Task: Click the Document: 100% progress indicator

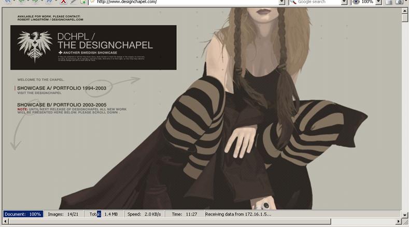Action: point(23,214)
